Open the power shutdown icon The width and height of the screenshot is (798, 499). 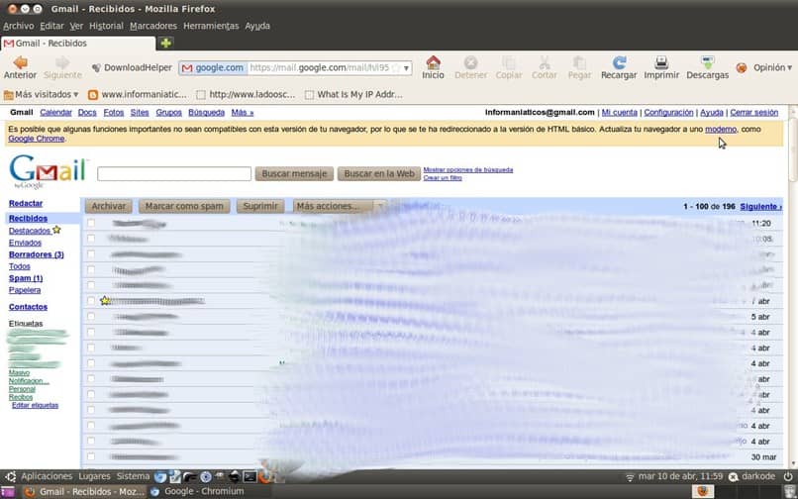click(x=788, y=476)
